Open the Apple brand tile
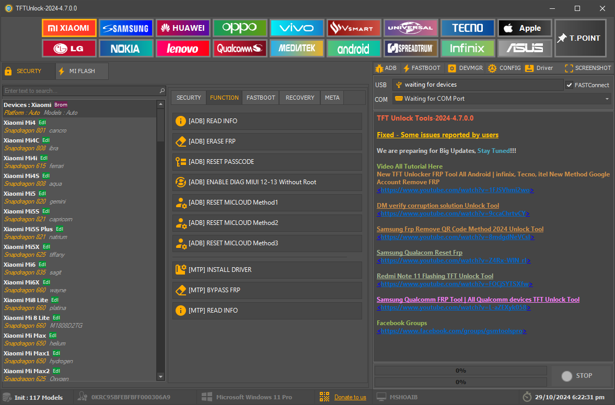Viewport: 615px width, 405px height. click(x=525, y=28)
